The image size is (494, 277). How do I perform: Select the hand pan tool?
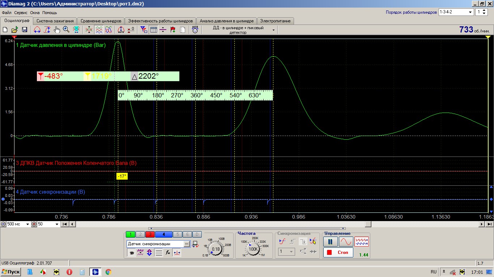point(57,30)
